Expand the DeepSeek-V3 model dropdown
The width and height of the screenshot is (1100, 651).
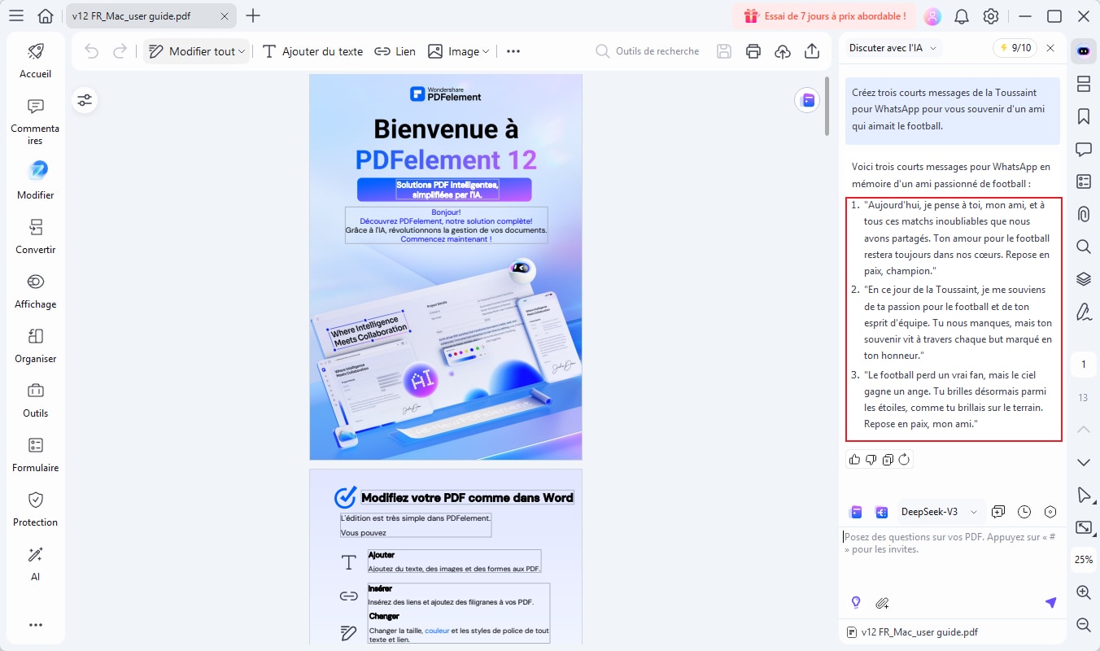point(940,512)
